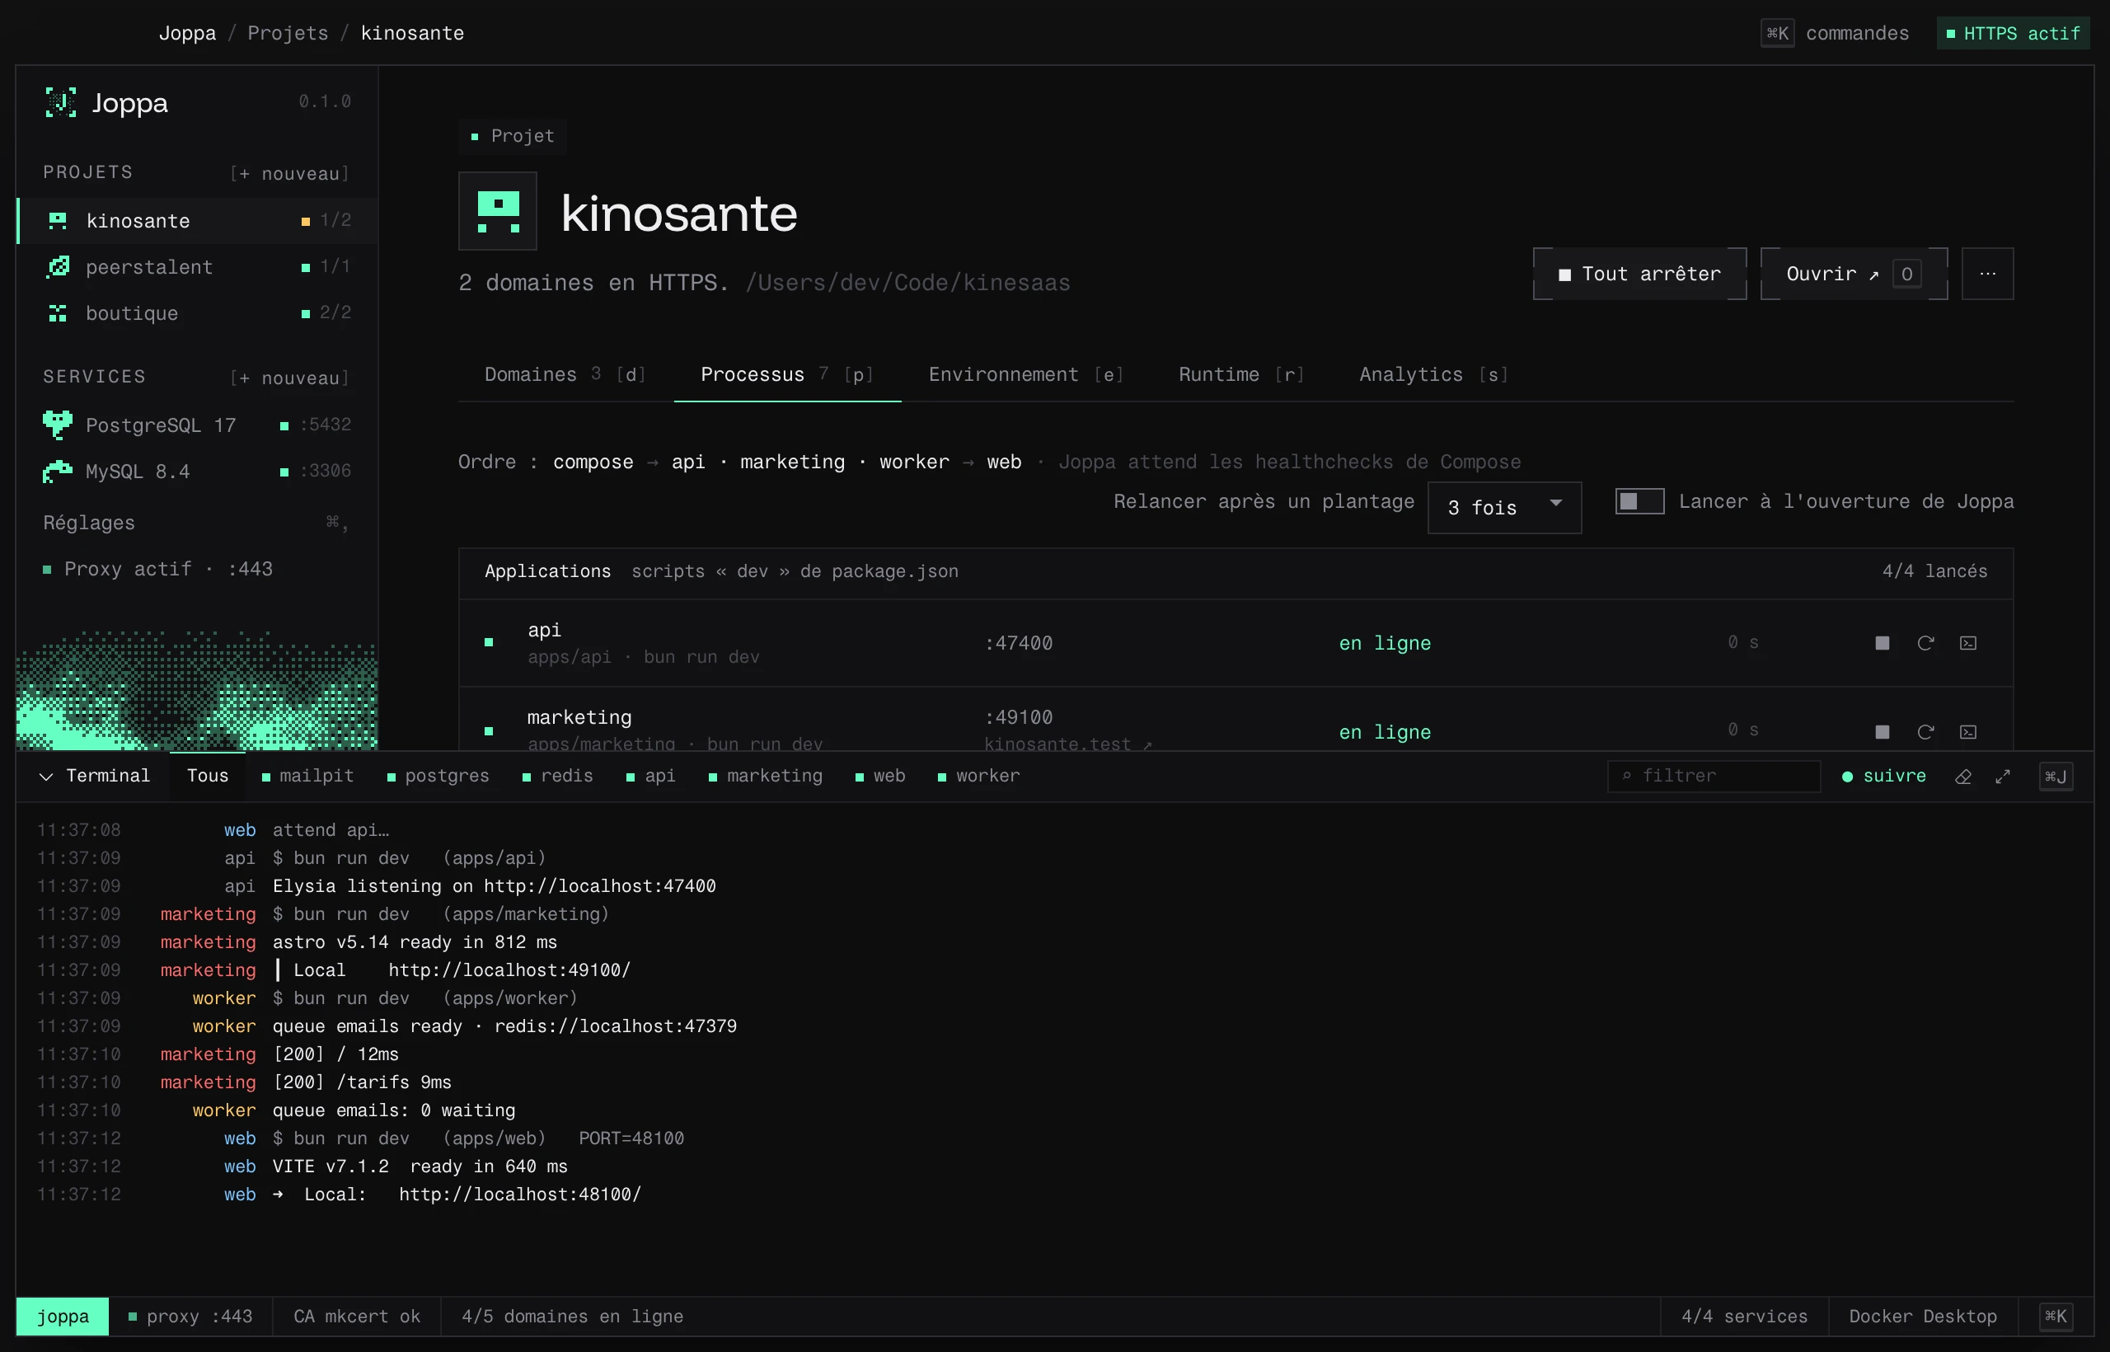2110x1352 pixels.
Task: Show the Tous terminal log tab
Action: [x=207, y=776]
